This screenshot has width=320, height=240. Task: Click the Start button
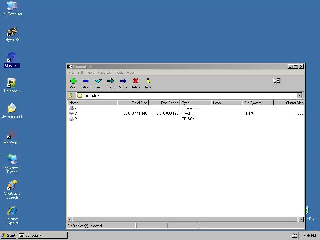coord(8,235)
